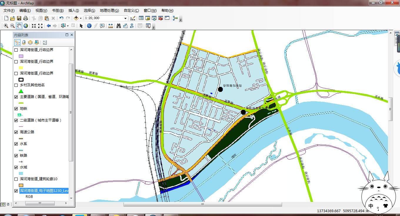Close the 内容列表 panel
This screenshot has width=400, height=216.
pyautogui.click(x=71, y=35)
